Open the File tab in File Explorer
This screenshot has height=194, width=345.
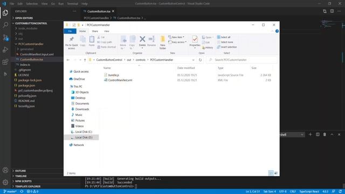70,31
